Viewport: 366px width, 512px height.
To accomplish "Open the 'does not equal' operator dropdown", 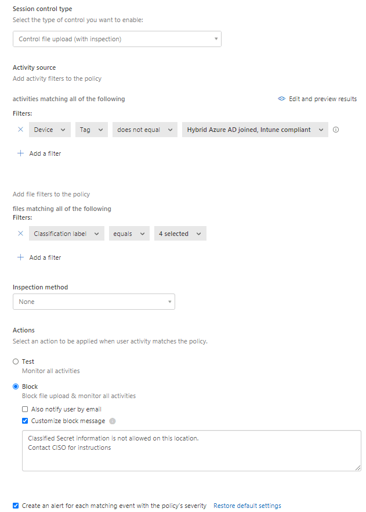I will point(144,130).
